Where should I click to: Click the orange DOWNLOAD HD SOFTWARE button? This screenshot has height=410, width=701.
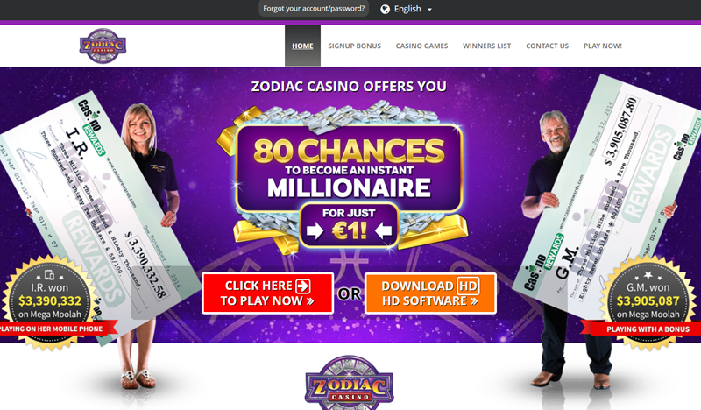coord(430,293)
